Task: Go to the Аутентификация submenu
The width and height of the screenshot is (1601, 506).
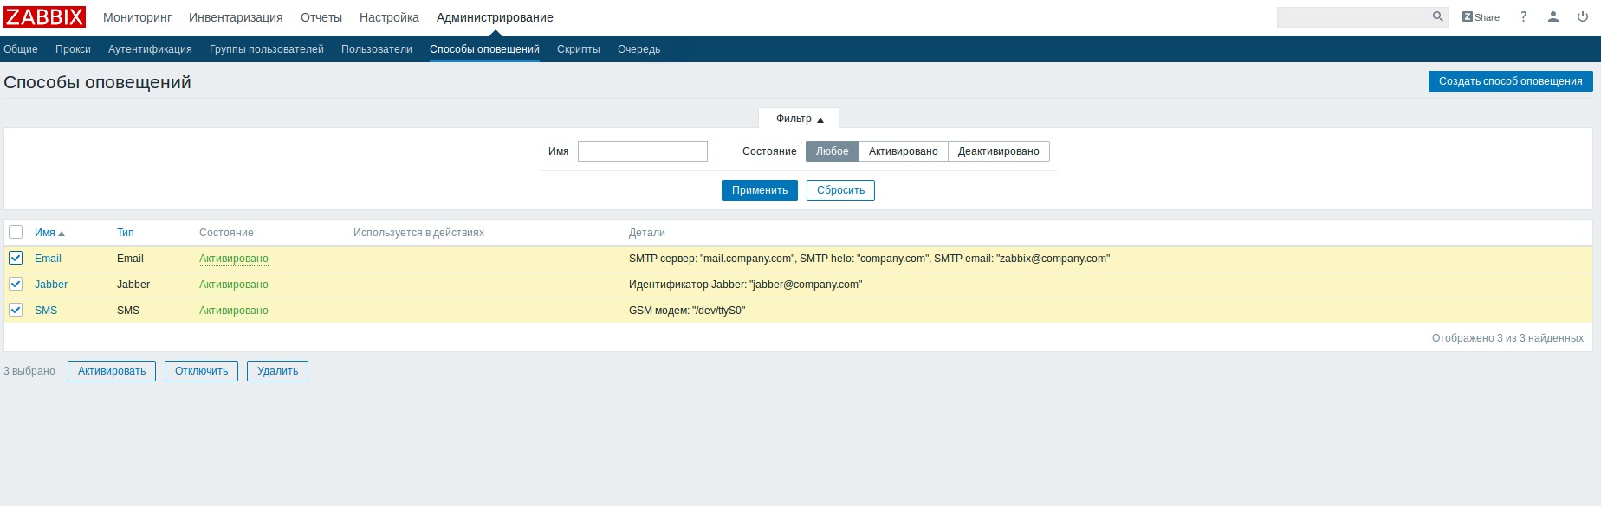Action: point(150,49)
